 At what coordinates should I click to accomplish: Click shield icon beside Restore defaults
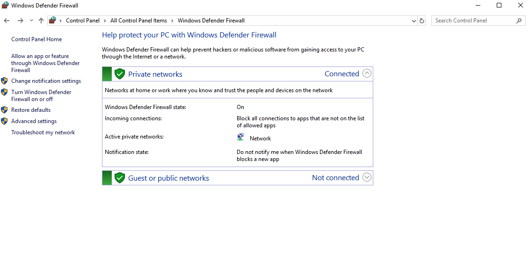tap(4, 110)
